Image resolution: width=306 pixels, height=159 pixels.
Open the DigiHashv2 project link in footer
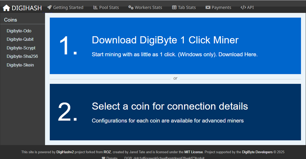65,152
